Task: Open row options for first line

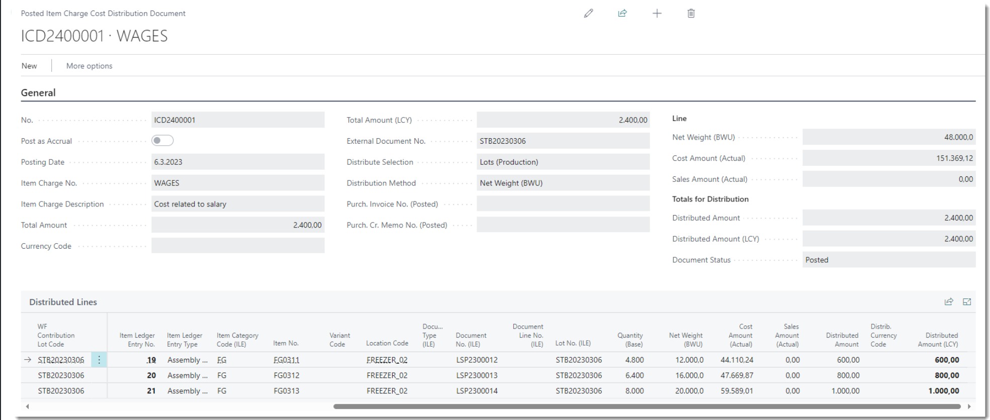Action: pos(99,360)
